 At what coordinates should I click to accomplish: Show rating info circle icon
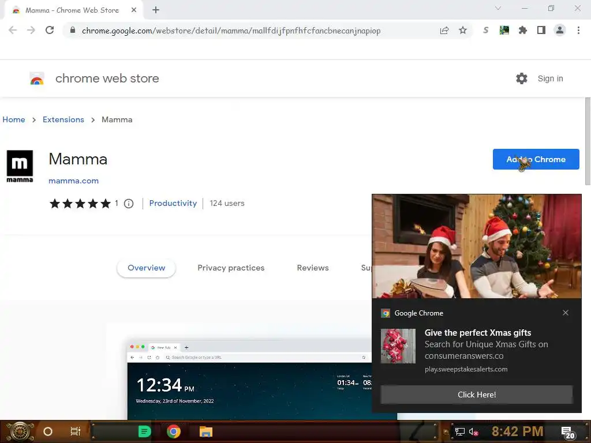[129, 204]
